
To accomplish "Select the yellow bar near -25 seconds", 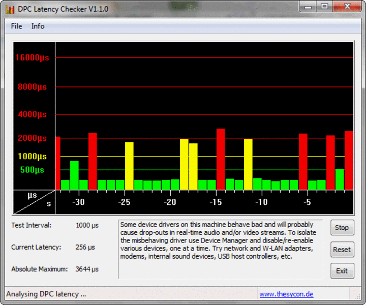I will point(129,165).
